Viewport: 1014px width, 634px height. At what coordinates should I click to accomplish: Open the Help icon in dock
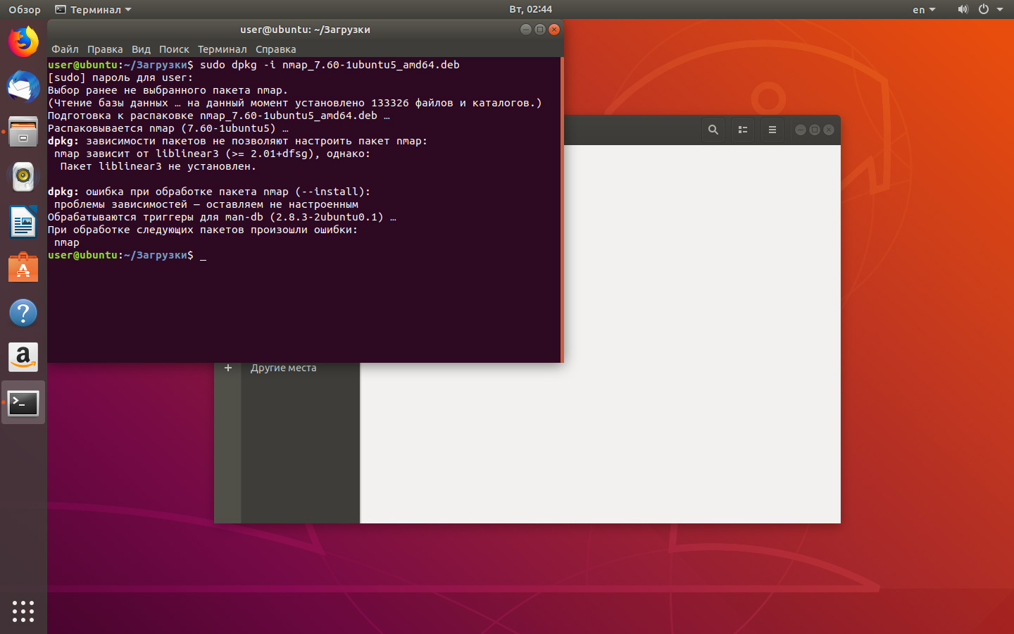pyautogui.click(x=23, y=313)
